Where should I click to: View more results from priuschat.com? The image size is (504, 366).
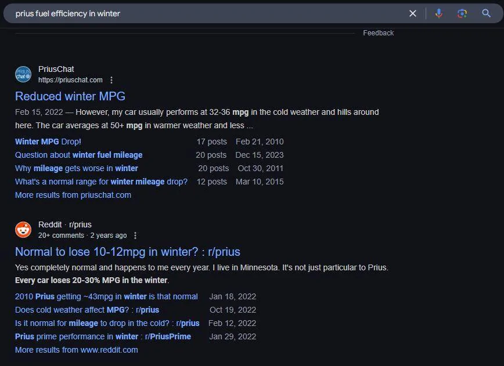coord(73,195)
